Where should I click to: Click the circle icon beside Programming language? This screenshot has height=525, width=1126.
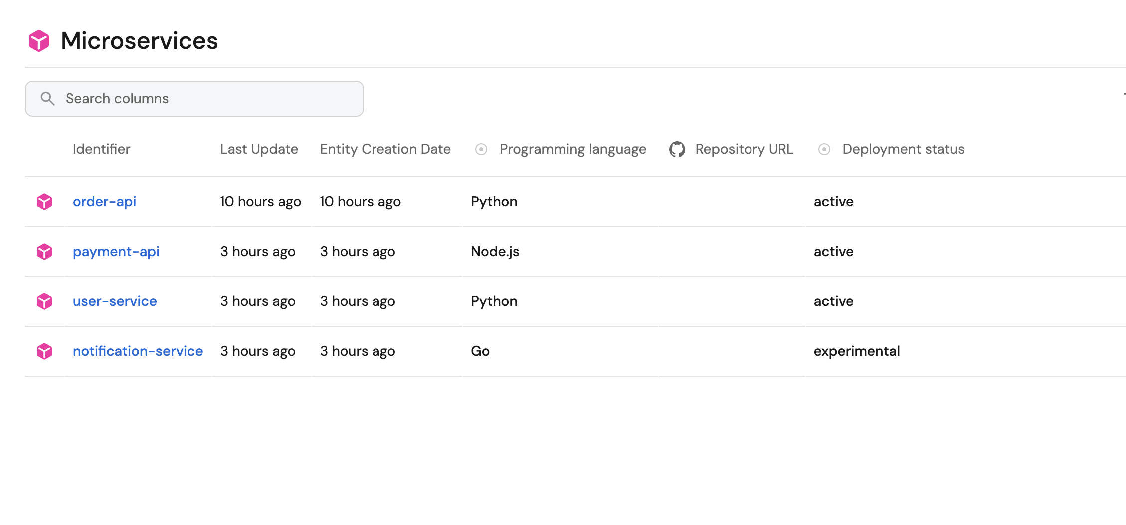481,149
